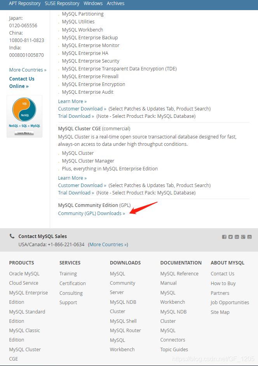The height and width of the screenshot is (366, 258).
Task: Open MySQL Community Server under Downloads
Action: click(122, 283)
